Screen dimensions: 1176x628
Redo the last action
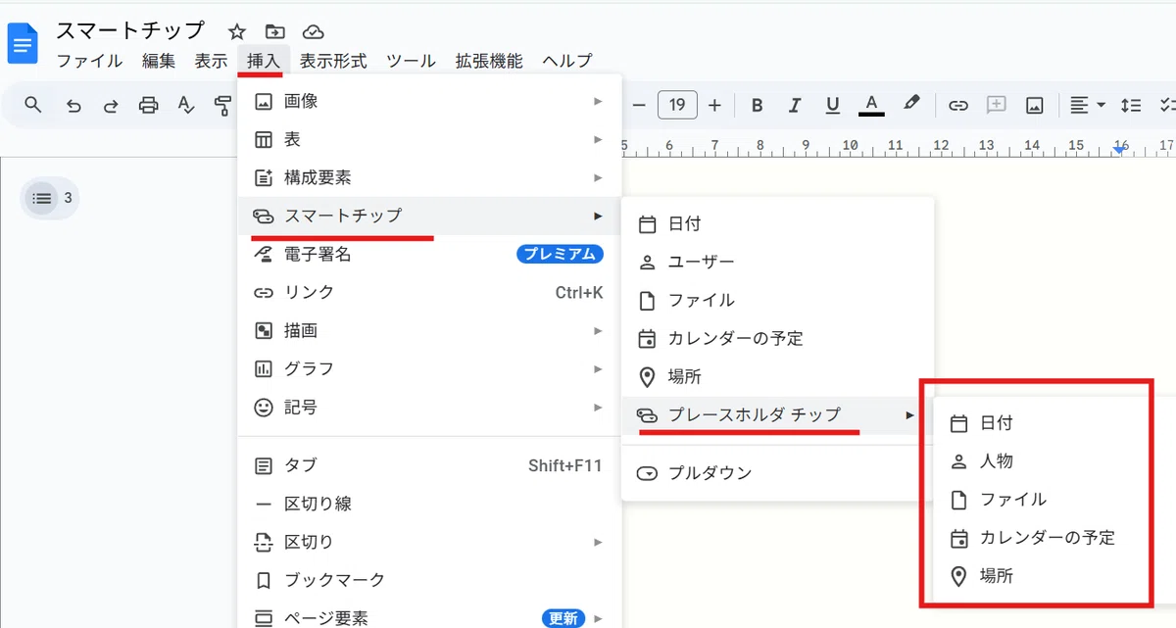[x=111, y=105]
